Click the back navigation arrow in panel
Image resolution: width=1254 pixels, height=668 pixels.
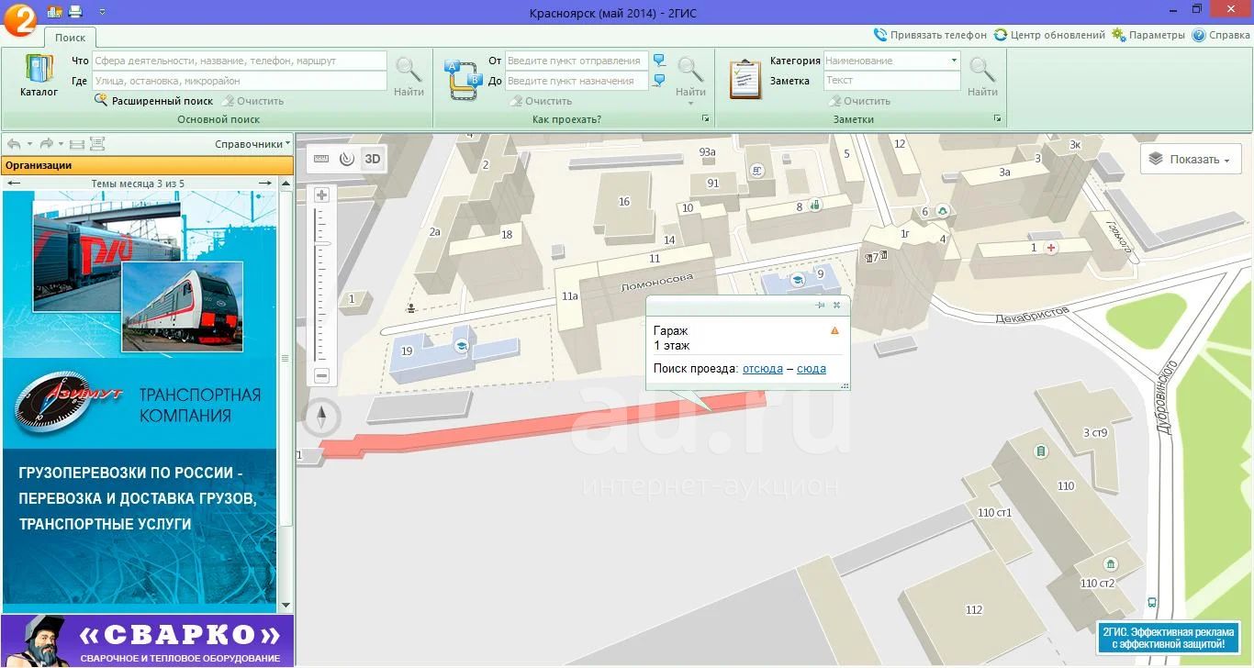pyautogui.click(x=14, y=144)
